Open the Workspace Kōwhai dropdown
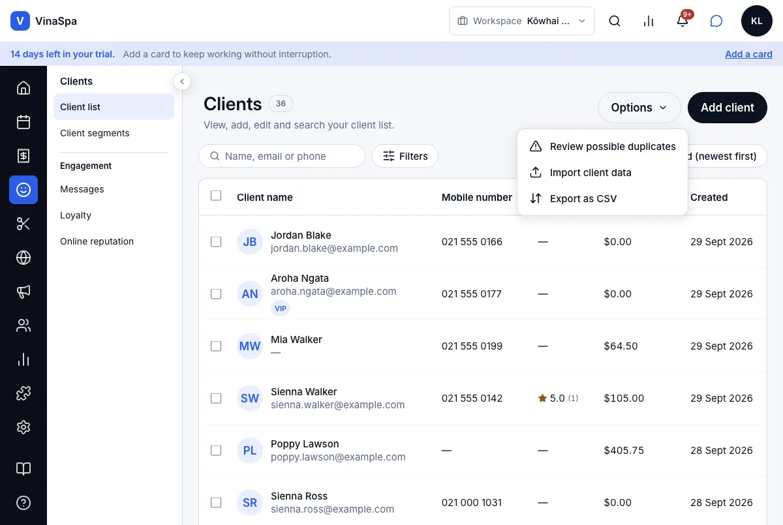Image resolution: width=783 pixels, height=525 pixels. (x=522, y=21)
